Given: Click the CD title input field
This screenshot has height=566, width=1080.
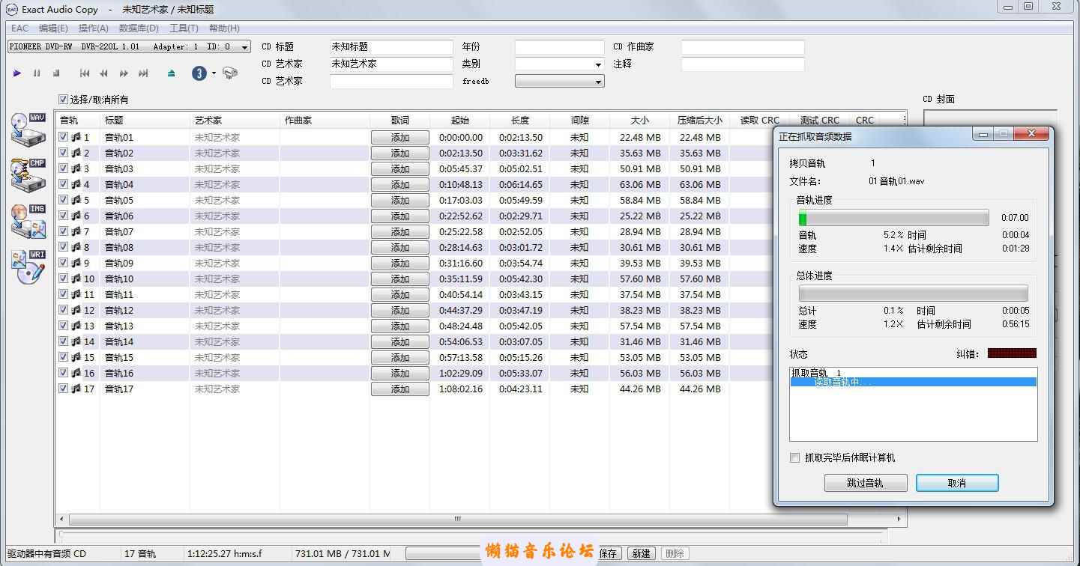Looking at the screenshot, I should (391, 46).
